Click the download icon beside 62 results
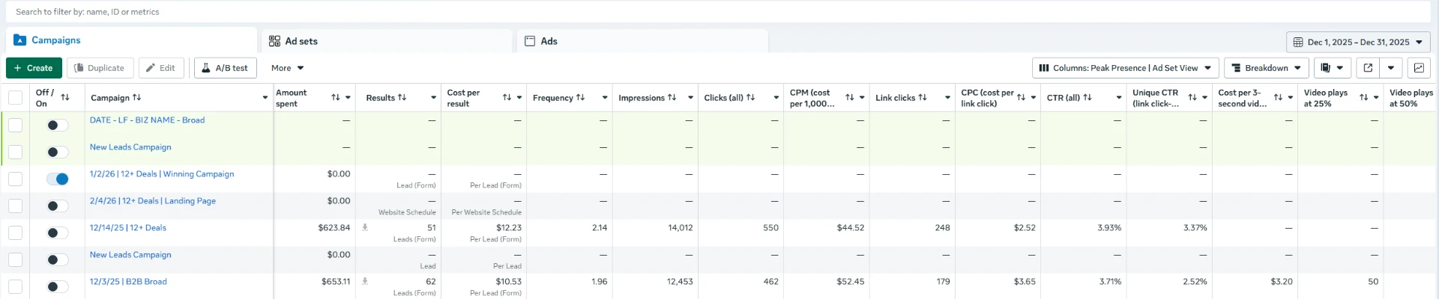Screen dimensions: 1439x299 click(365, 281)
